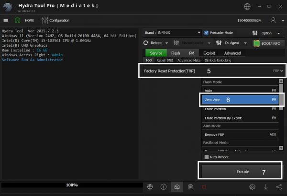Open the Simlock Unlocking sub-tab
The image size is (287, 196).
tap(218, 60)
